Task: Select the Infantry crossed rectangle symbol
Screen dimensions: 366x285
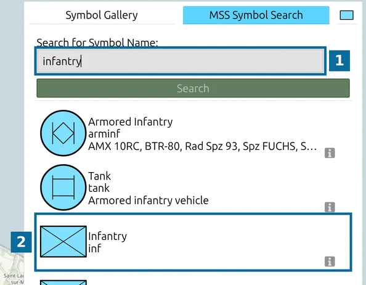Action: click(63, 242)
